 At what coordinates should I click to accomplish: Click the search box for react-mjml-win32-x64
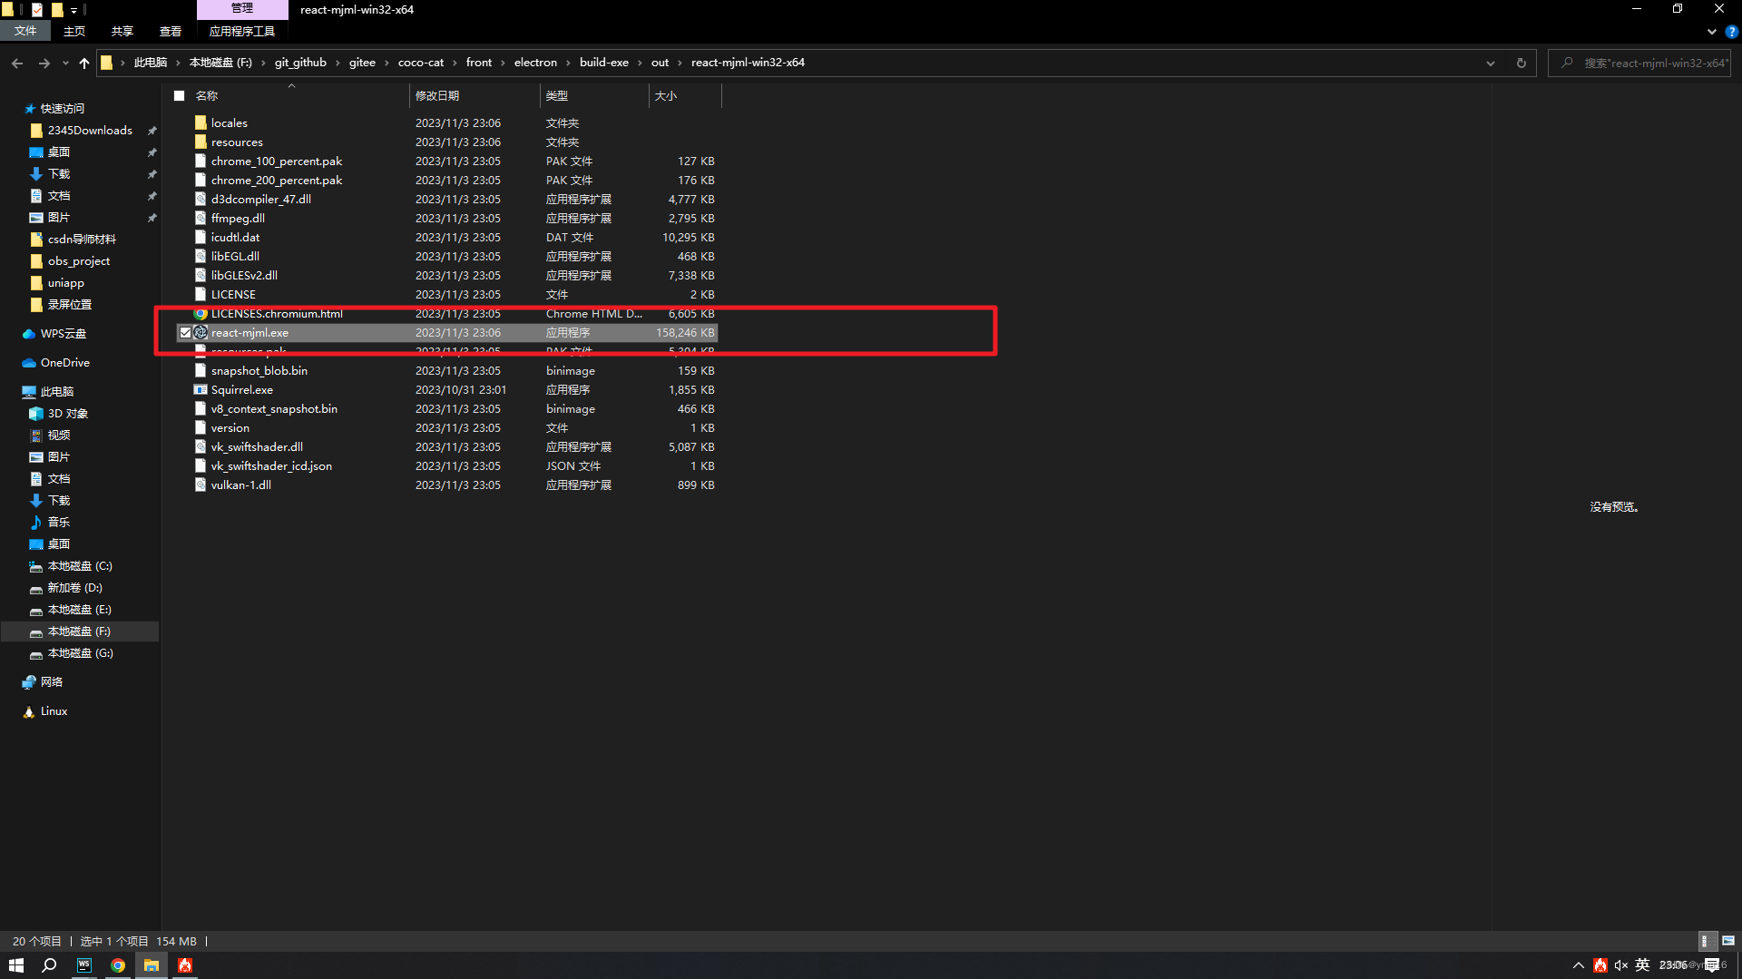1640,63
